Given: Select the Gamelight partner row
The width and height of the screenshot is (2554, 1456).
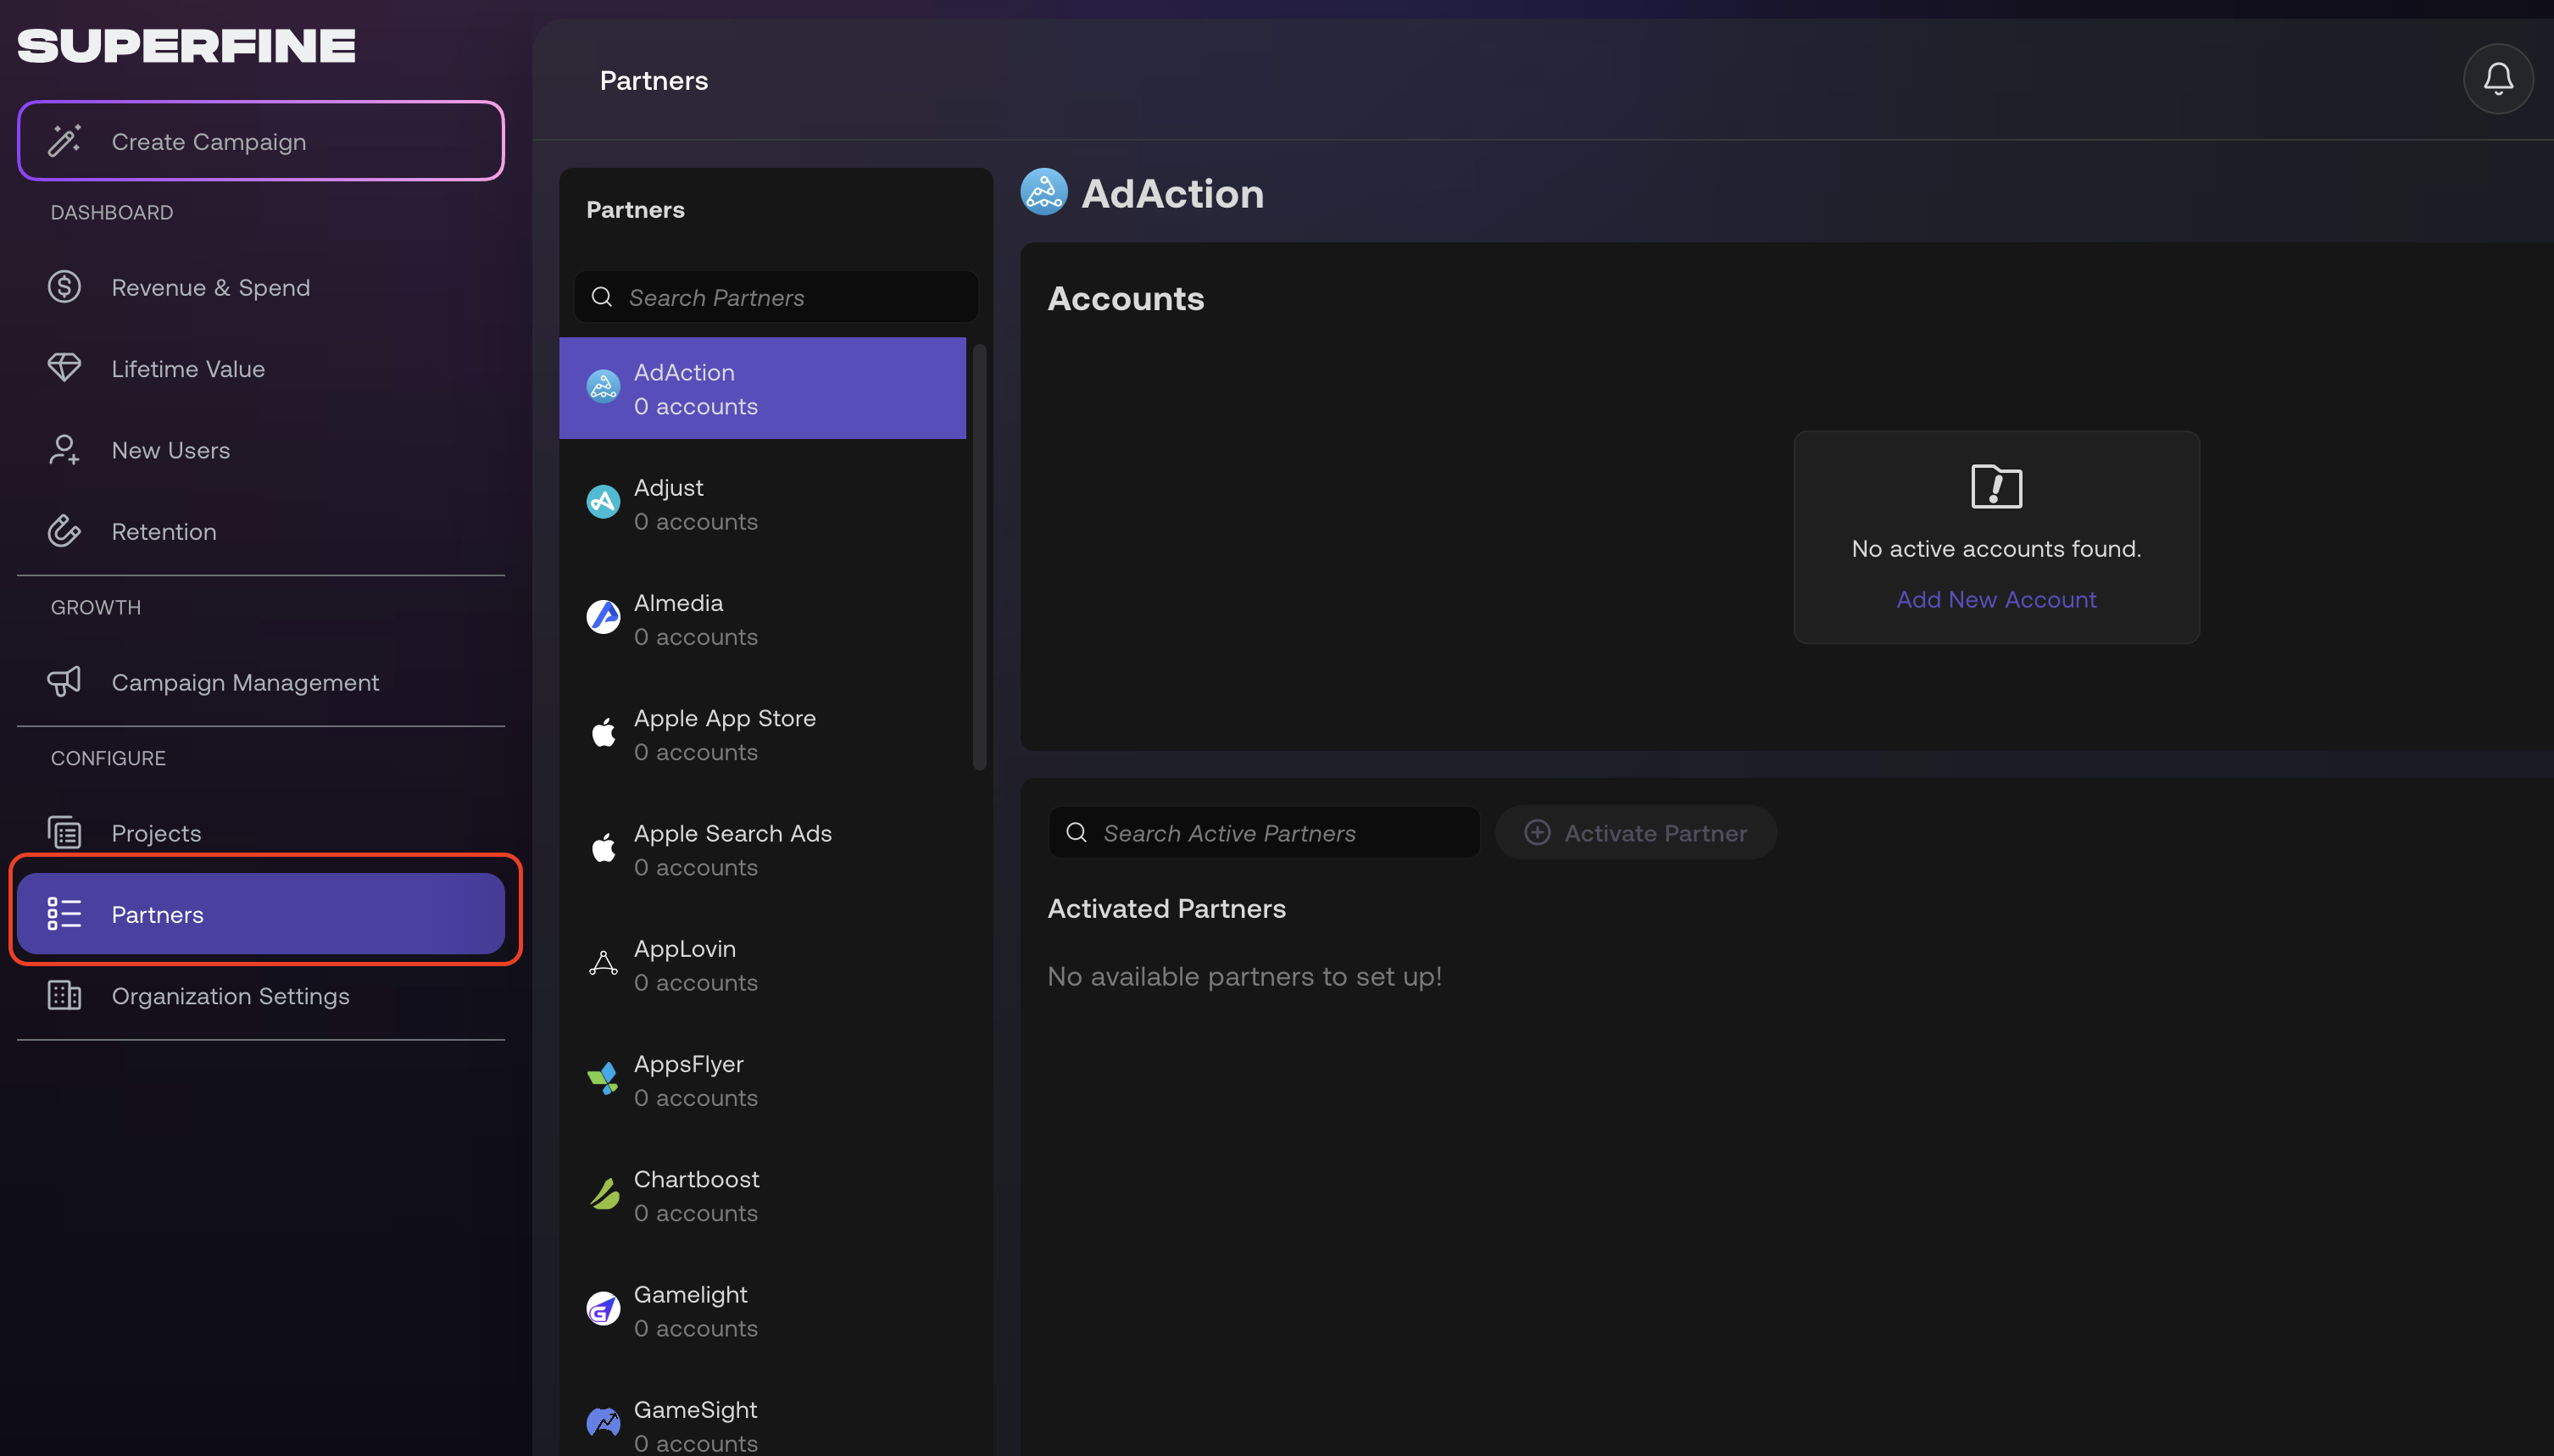Looking at the screenshot, I should coord(763,1310).
